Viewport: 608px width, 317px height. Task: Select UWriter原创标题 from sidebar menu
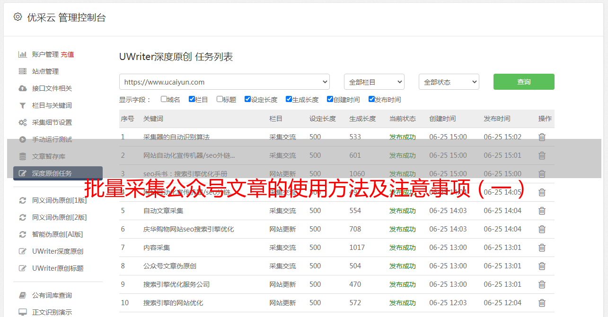click(58, 268)
